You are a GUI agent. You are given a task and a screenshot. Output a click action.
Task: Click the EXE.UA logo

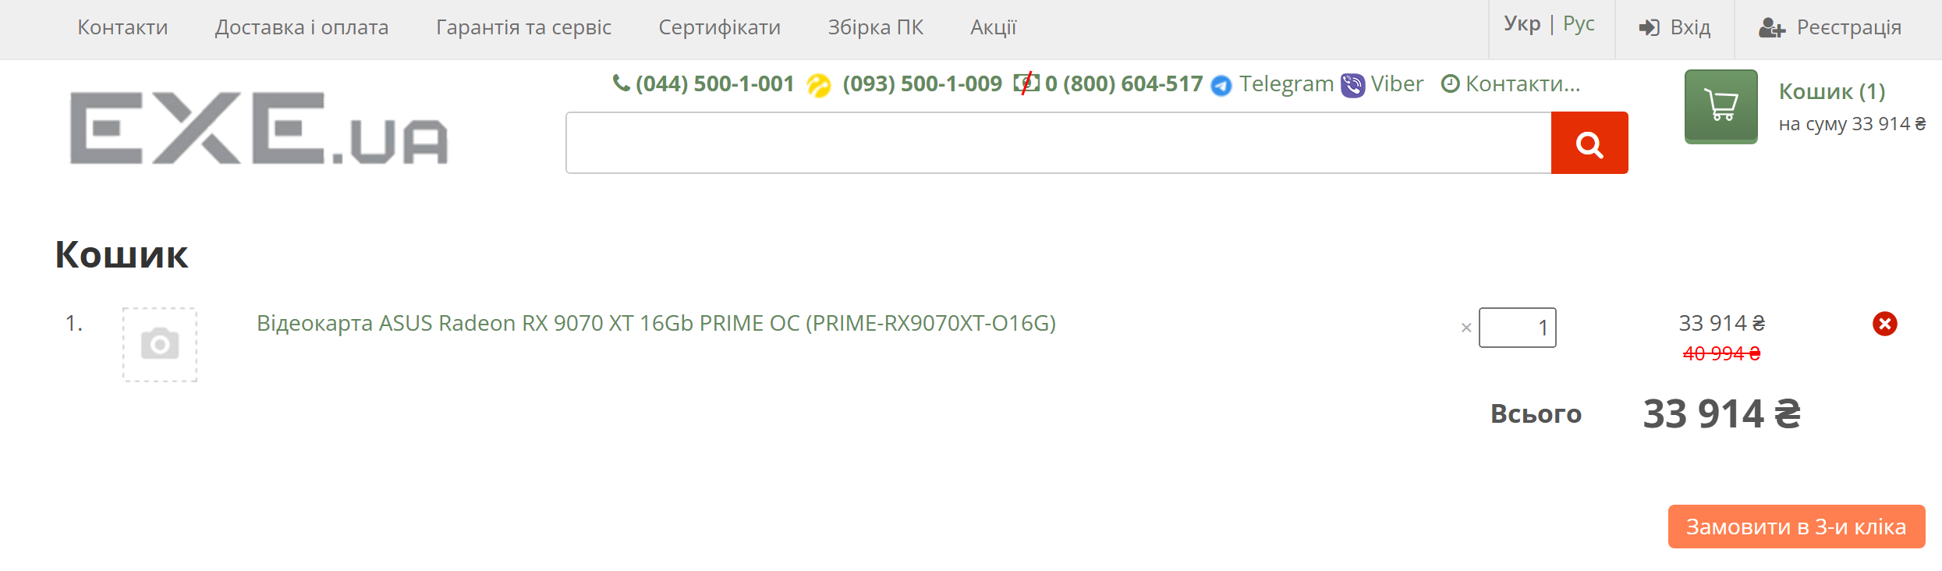(x=259, y=129)
